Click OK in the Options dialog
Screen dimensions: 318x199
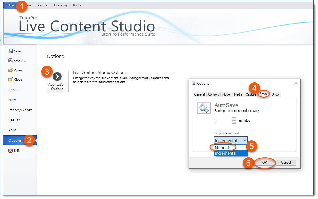[265, 163]
